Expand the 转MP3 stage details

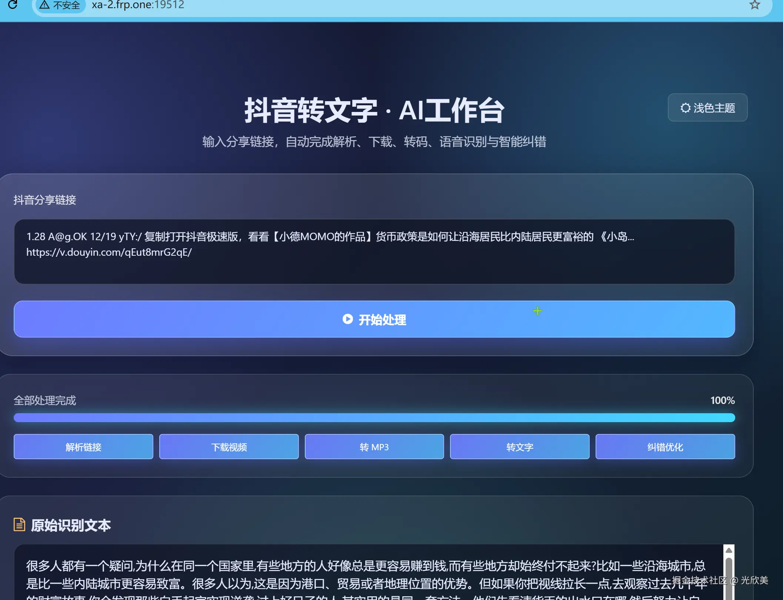pyautogui.click(x=374, y=447)
